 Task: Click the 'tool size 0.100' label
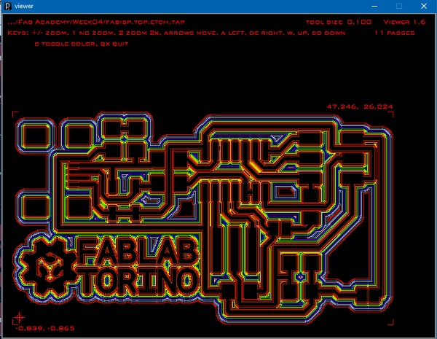pyautogui.click(x=339, y=22)
